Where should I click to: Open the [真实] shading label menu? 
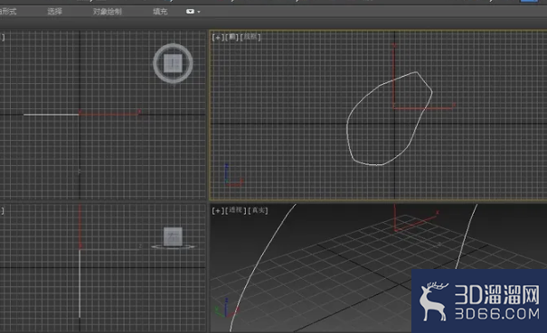[258, 210]
